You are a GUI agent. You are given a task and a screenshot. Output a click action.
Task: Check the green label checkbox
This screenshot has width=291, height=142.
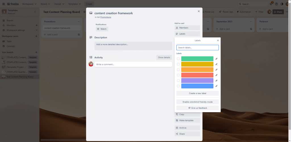(178, 59)
